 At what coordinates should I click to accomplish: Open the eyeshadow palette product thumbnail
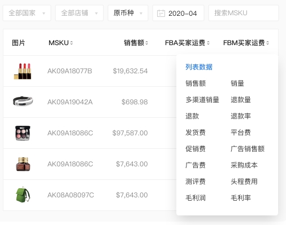click(23, 133)
